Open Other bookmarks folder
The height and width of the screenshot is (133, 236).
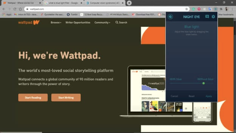pos(225,14)
